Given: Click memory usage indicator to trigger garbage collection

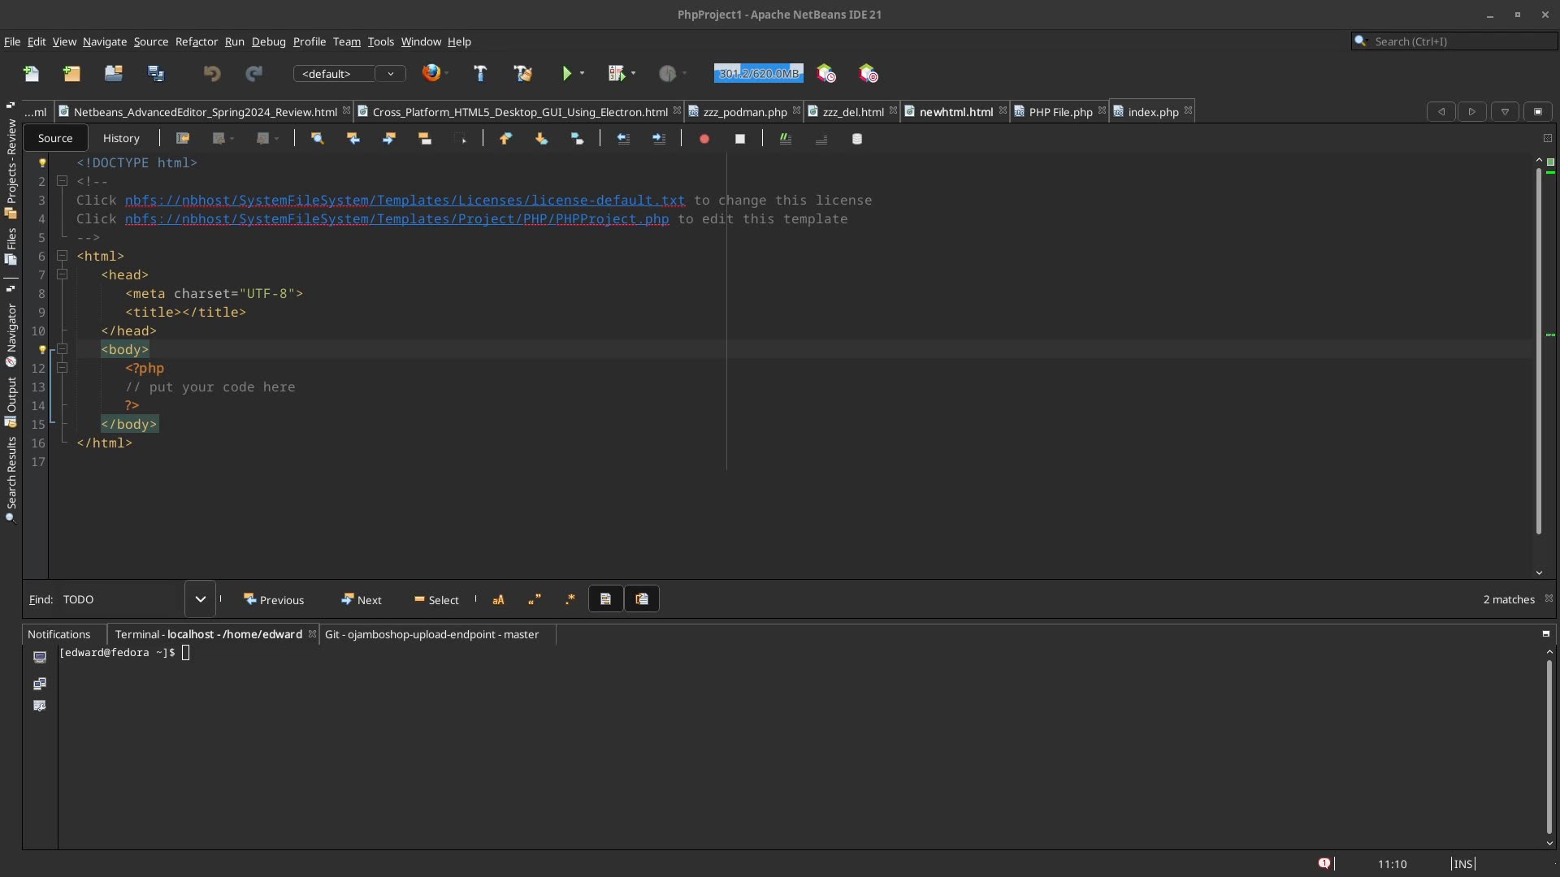Looking at the screenshot, I should click(x=758, y=73).
